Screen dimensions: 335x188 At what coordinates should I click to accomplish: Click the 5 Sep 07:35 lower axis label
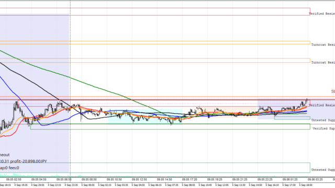click(172, 185)
